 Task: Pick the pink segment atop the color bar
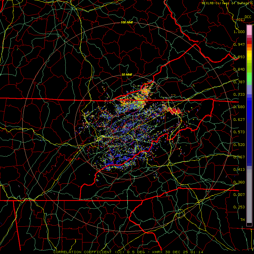(249, 30)
